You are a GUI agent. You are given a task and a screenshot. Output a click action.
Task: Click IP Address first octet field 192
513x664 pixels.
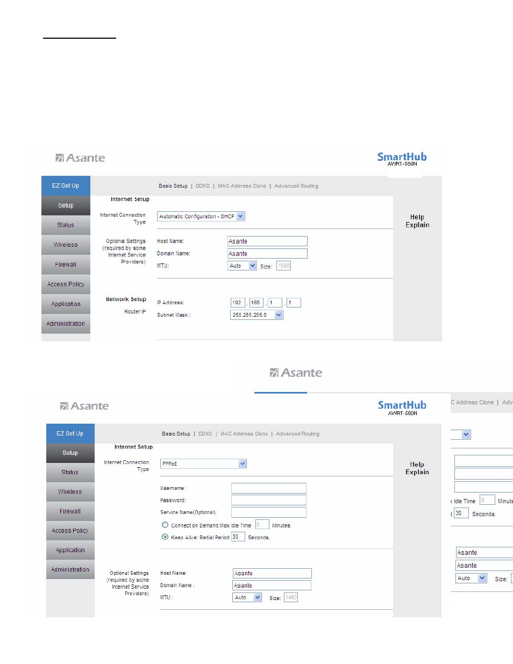(238, 303)
